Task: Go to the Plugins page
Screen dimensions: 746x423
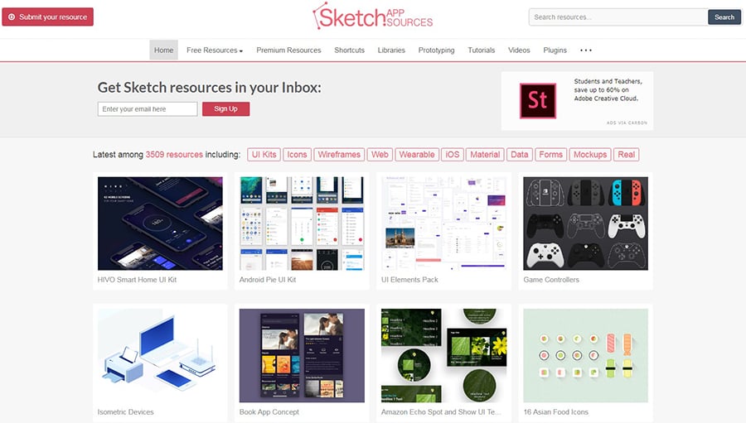Action: [555, 50]
